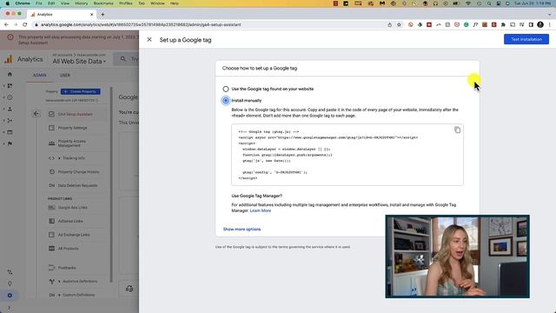Open GA4 Setup Assistant

[x=76, y=114]
